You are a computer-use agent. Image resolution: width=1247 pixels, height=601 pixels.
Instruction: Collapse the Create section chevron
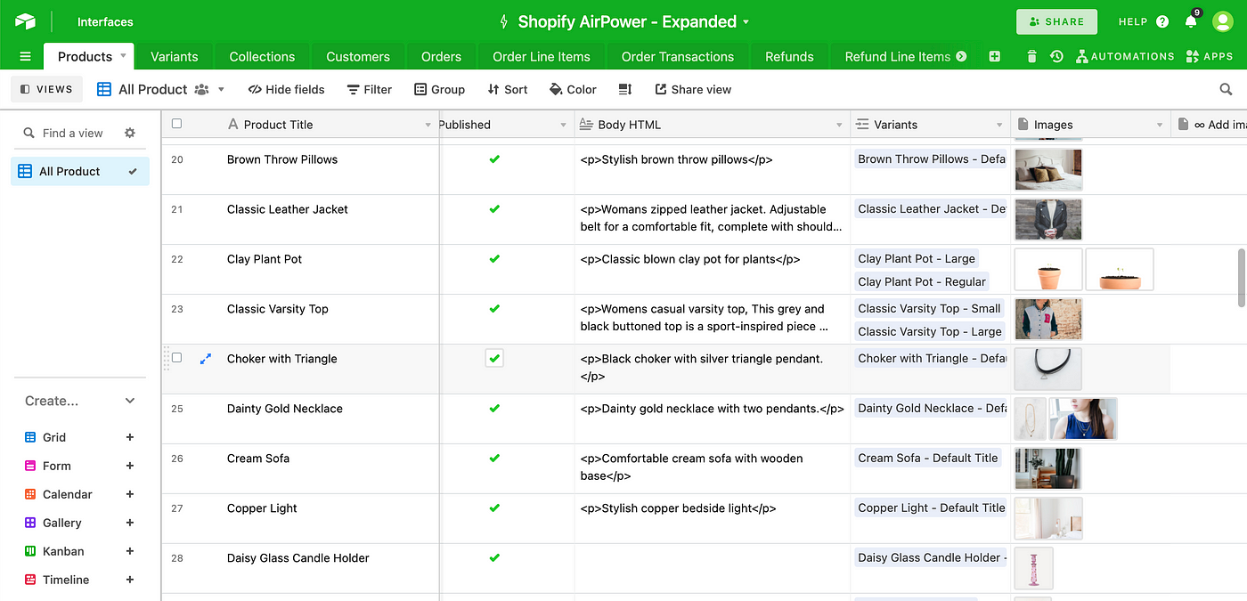click(130, 401)
